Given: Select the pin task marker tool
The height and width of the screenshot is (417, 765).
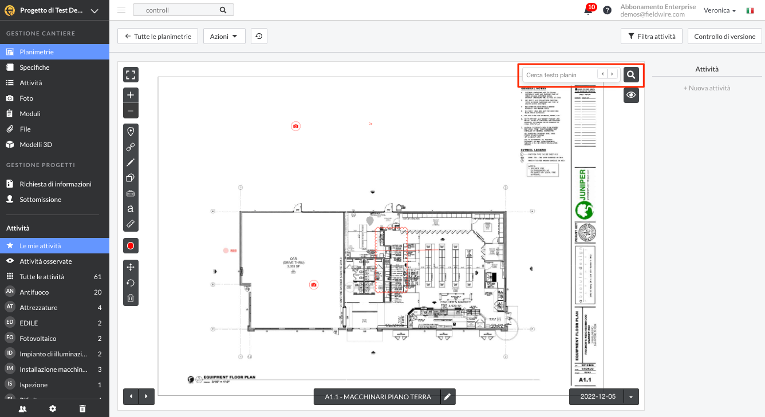Looking at the screenshot, I should point(131,132).
